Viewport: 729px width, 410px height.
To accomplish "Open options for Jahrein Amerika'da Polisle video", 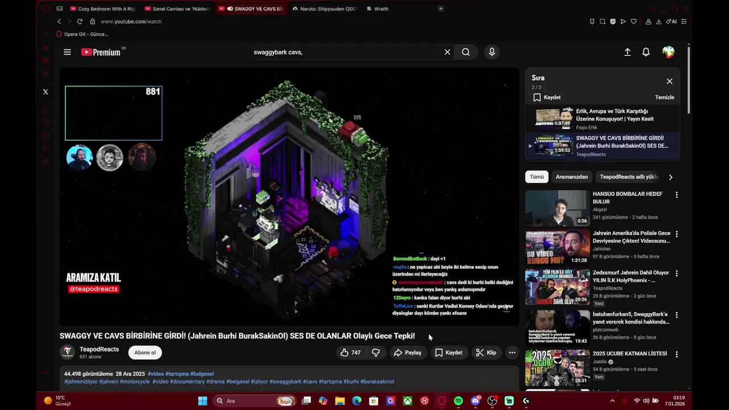I will click(677, 234).
